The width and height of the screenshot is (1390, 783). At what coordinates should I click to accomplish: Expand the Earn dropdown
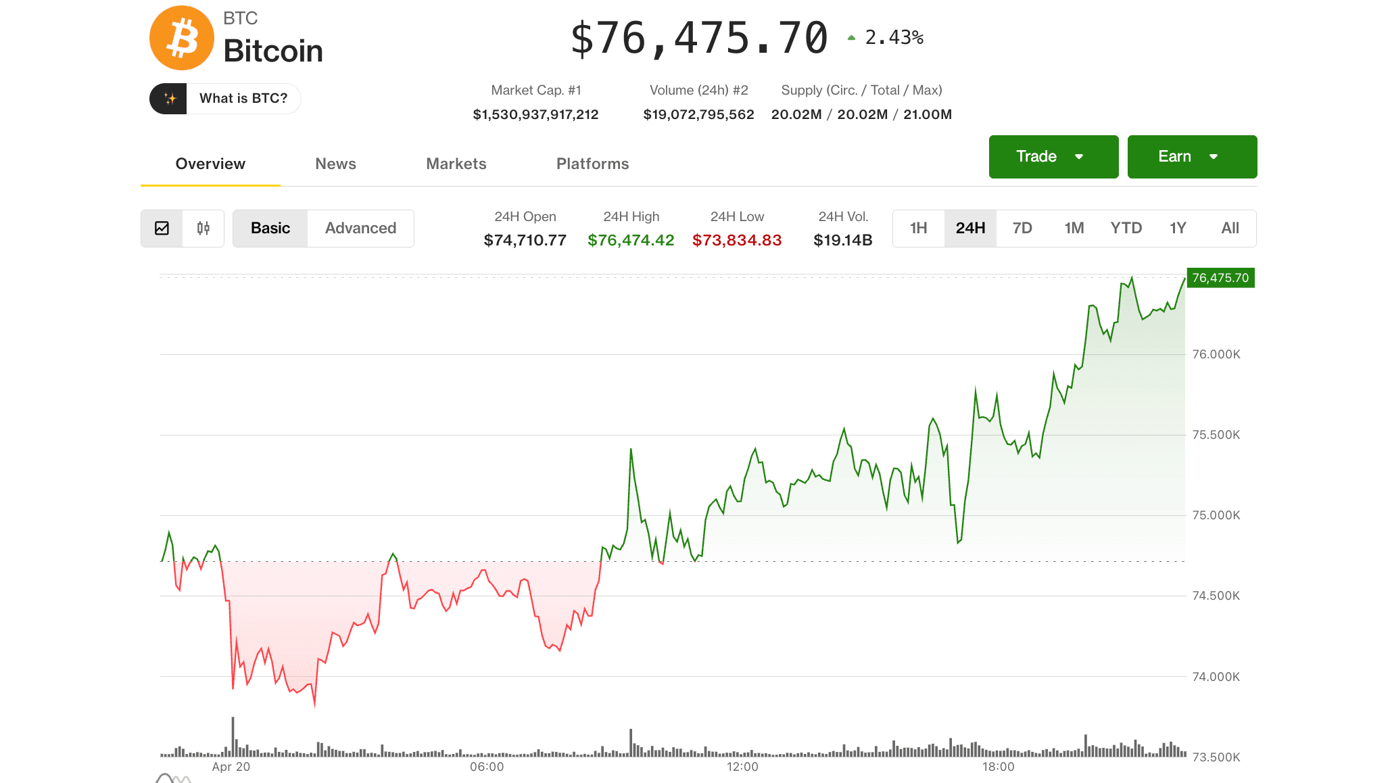click(1192, 156)
